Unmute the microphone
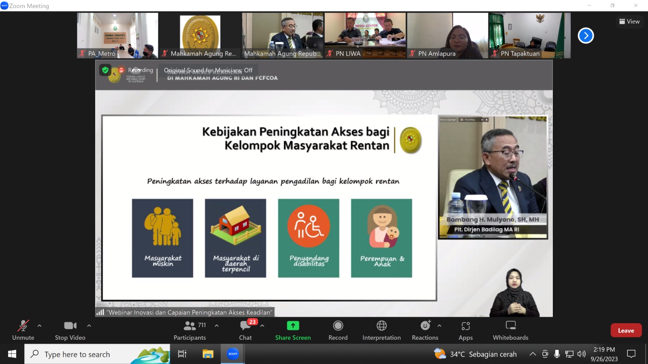648x364 pixels. [23, 330]
